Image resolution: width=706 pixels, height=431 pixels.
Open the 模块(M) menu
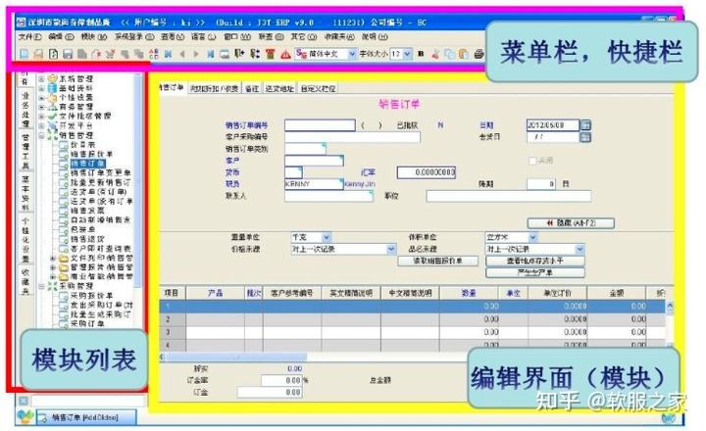tap(94, 37)
